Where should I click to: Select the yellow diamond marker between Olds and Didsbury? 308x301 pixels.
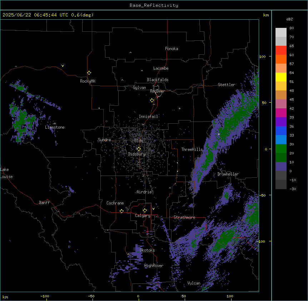(139, 149)
